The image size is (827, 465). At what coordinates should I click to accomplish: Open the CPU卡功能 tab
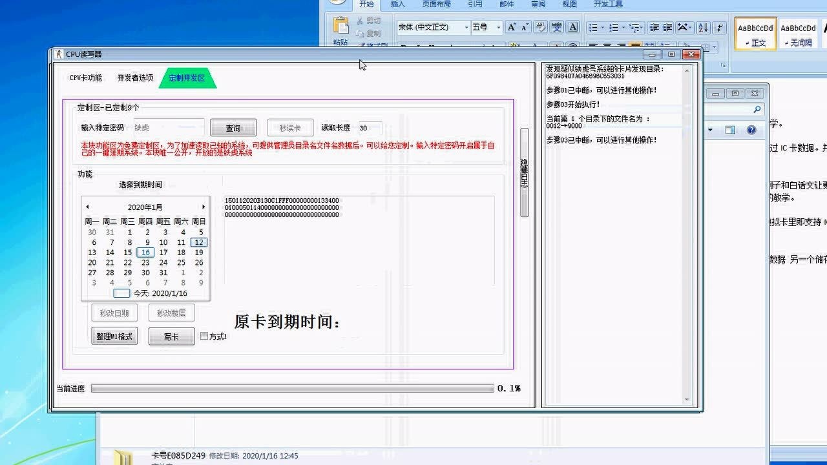click(86, 77)
